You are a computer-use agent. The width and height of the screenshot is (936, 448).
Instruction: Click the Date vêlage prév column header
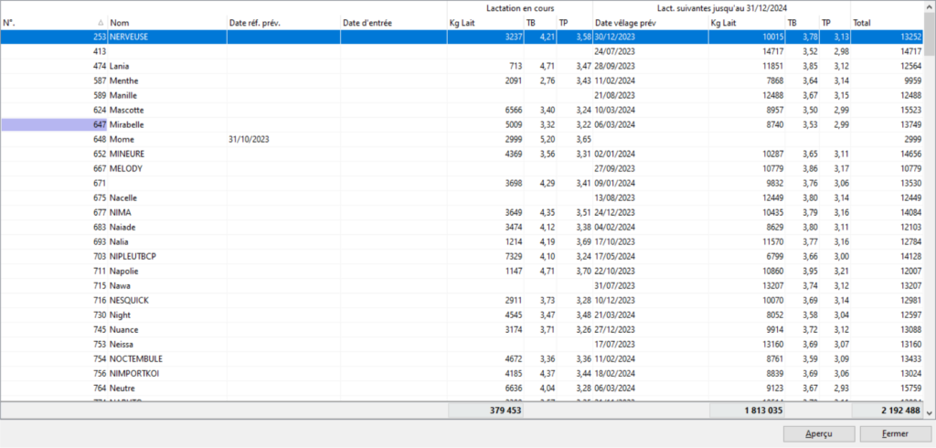coord(651,23)
